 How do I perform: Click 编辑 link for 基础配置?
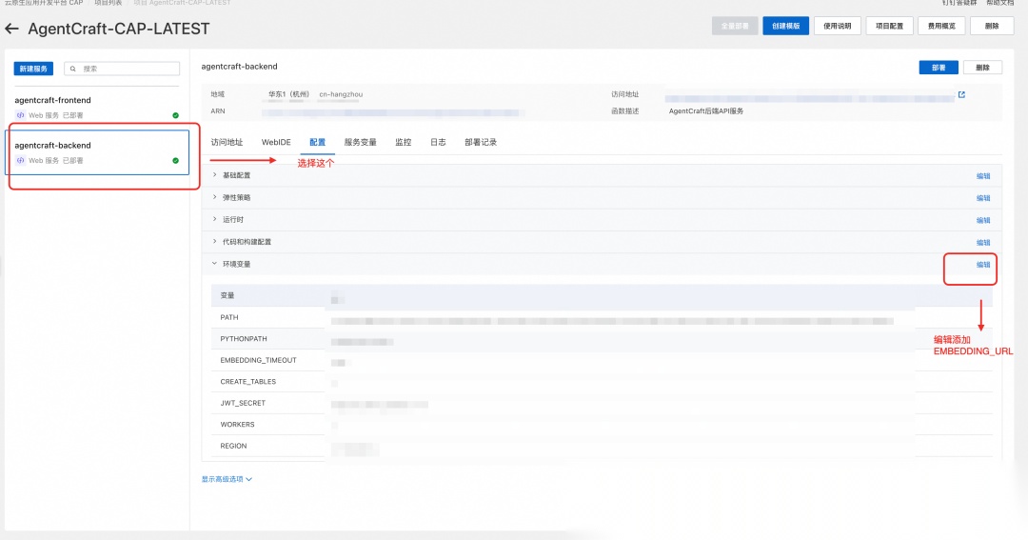click(983, 176)
